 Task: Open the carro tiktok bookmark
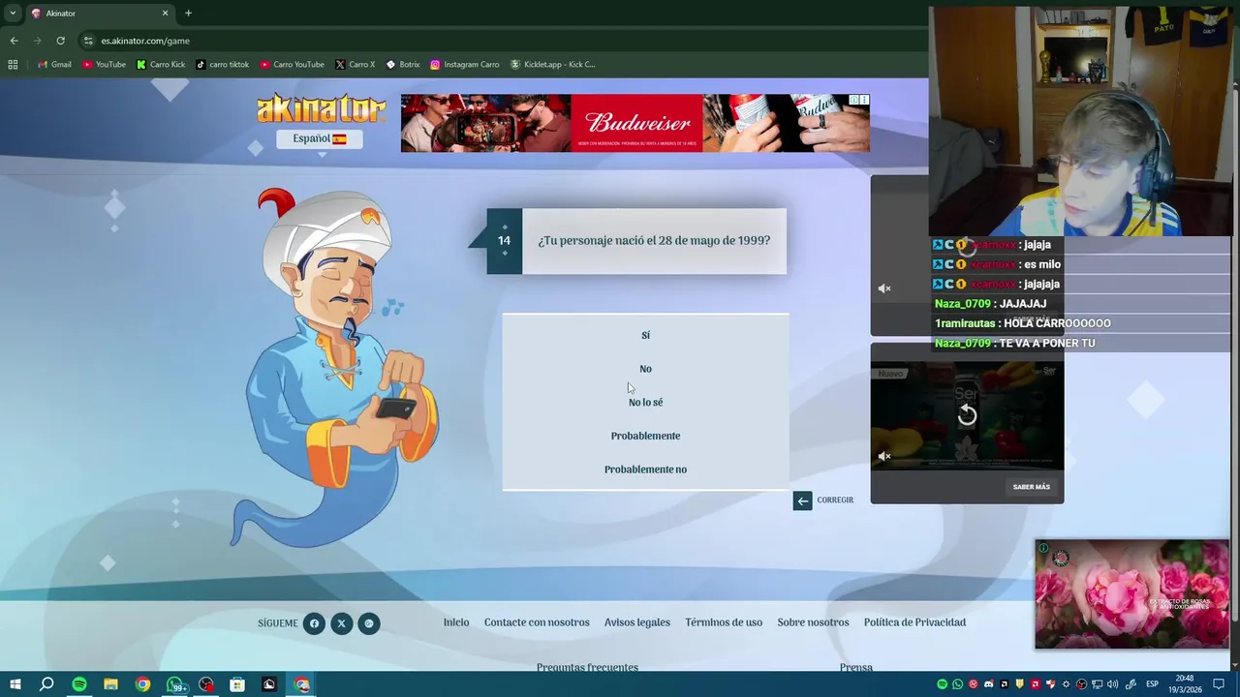pyautogui.click(x=222, y=65)
